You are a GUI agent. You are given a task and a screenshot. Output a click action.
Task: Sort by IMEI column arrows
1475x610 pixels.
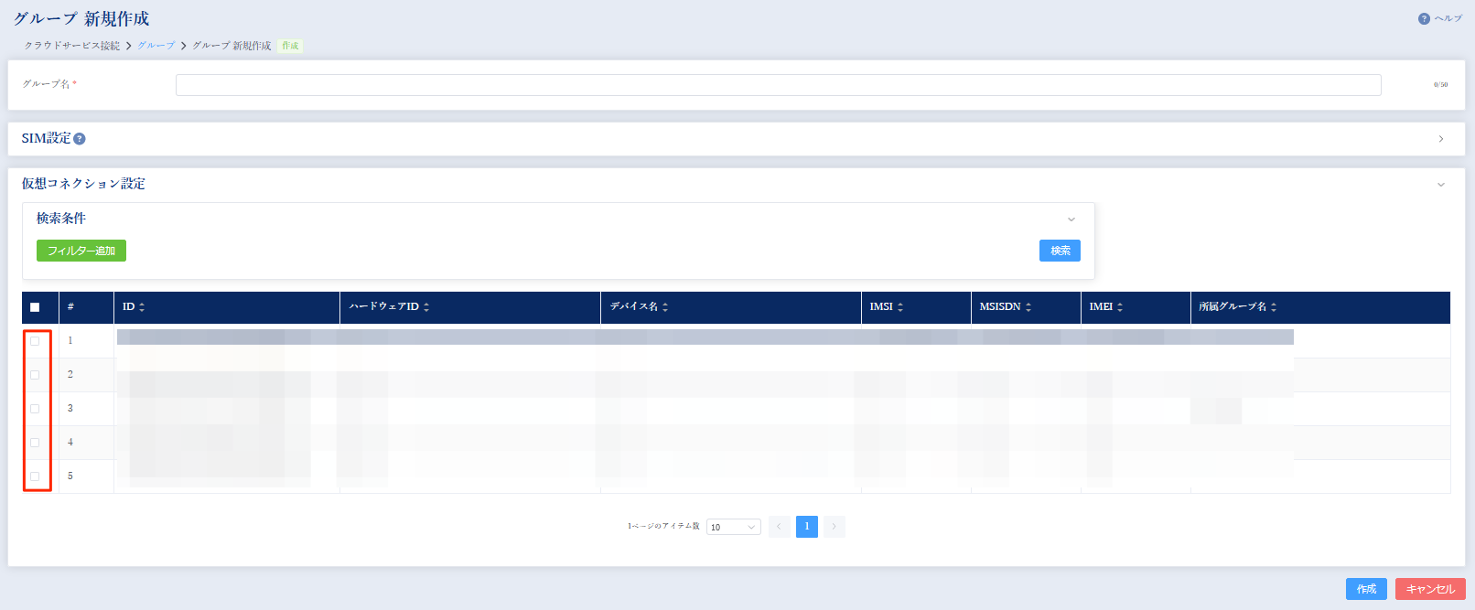[1120, 307]
